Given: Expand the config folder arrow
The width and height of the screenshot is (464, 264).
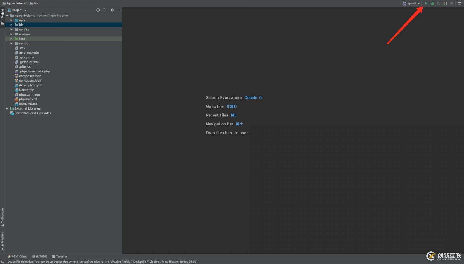Looking at the screenshot, I should tap(11, 30).
